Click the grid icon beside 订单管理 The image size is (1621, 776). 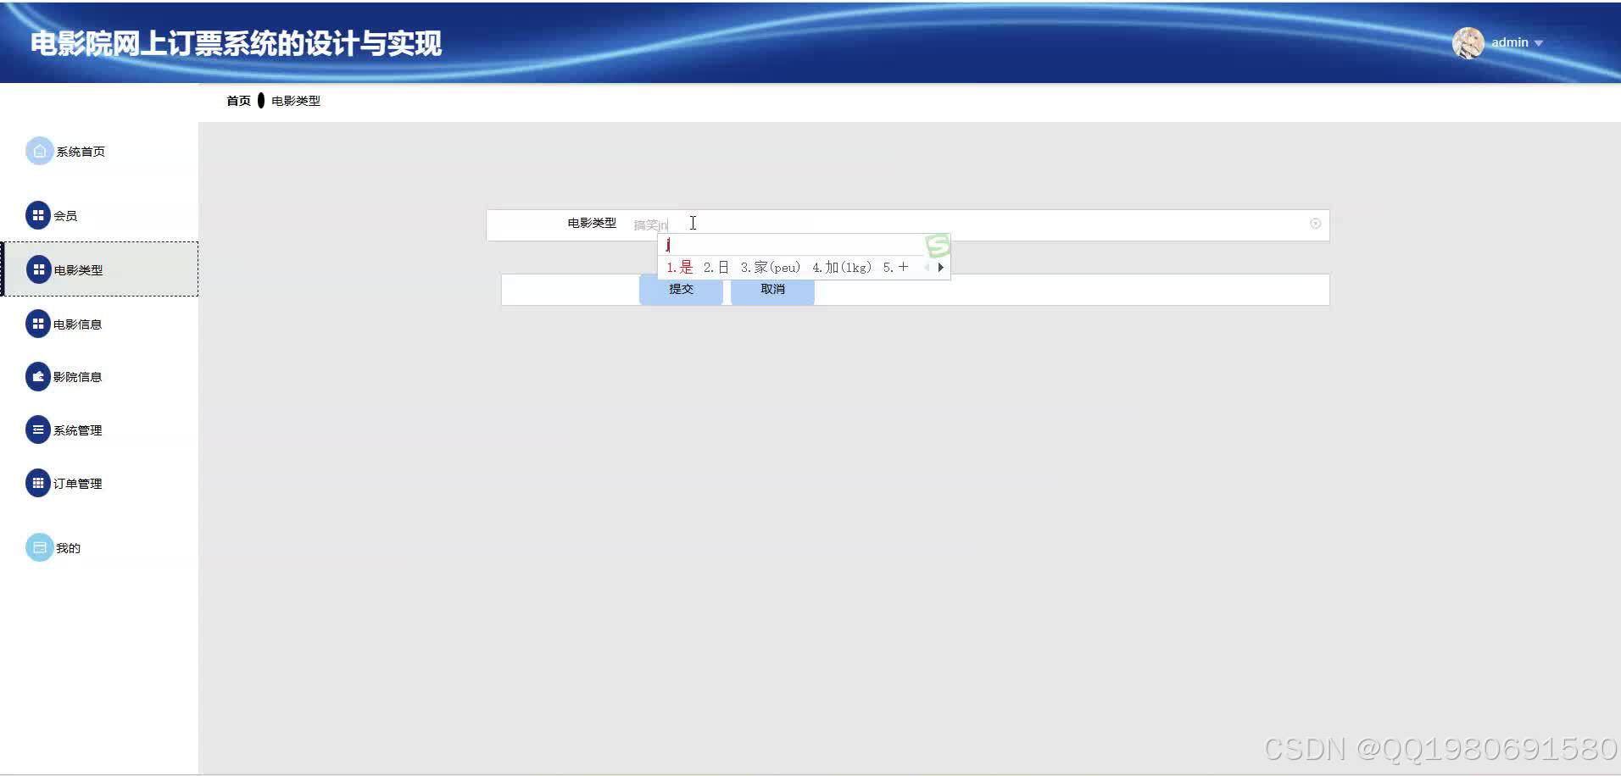tap(38, 483)
